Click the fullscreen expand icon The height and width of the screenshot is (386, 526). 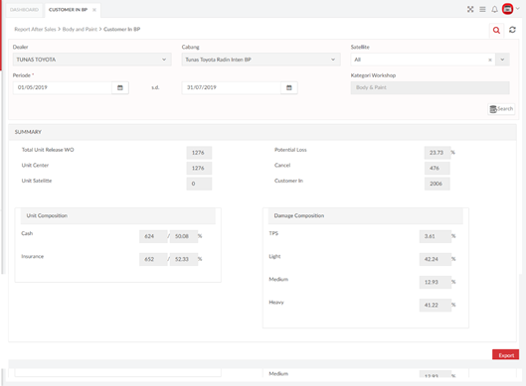click(470, 9)
